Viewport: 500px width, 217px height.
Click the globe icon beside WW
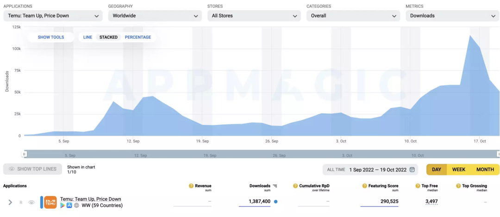click(x=76, y=205)
